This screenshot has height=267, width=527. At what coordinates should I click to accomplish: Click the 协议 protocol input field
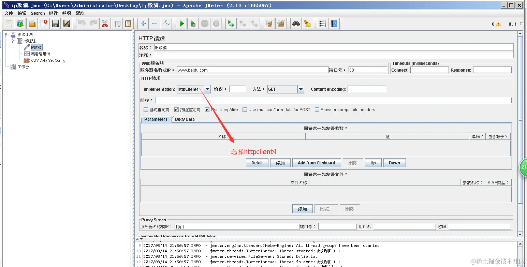tap(237, 89)
